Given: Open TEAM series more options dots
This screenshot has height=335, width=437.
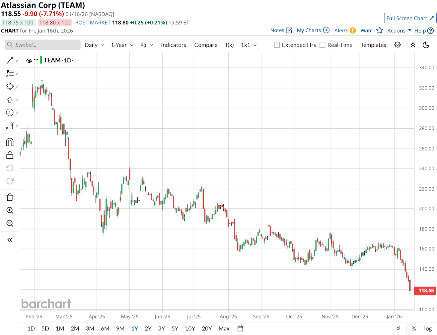Looking at the screenshot, I should [x=36, y=59].
